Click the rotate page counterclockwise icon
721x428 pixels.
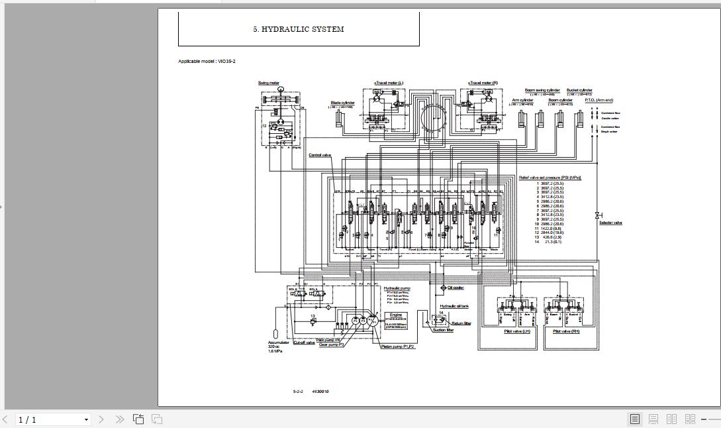(x=138, y=419)
